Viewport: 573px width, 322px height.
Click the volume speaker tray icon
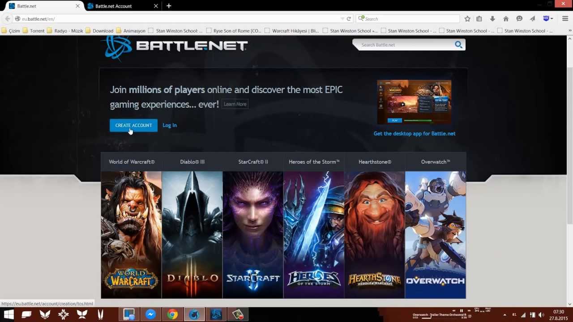point(541,315)
